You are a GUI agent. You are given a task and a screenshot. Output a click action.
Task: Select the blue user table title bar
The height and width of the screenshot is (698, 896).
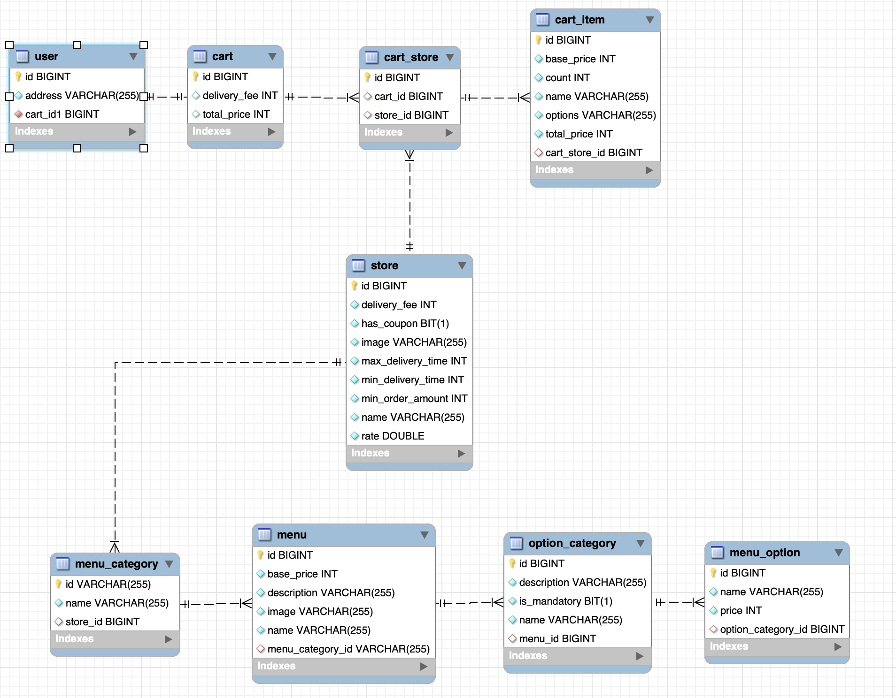[77, 56]
